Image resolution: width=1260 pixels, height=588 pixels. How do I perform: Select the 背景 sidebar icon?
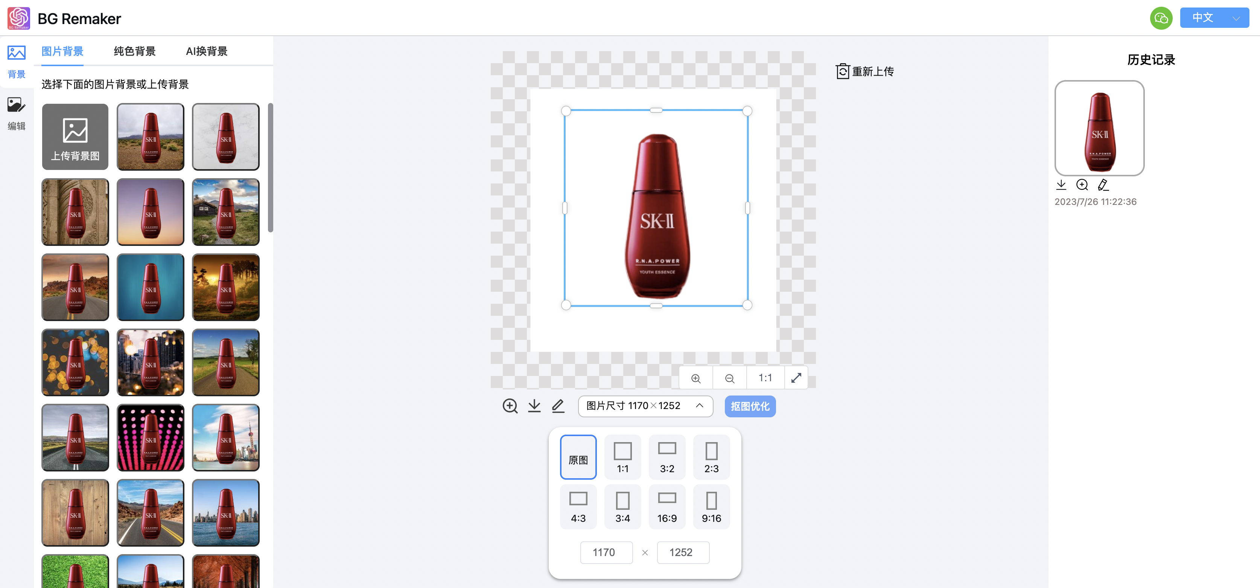coord(16,62)
